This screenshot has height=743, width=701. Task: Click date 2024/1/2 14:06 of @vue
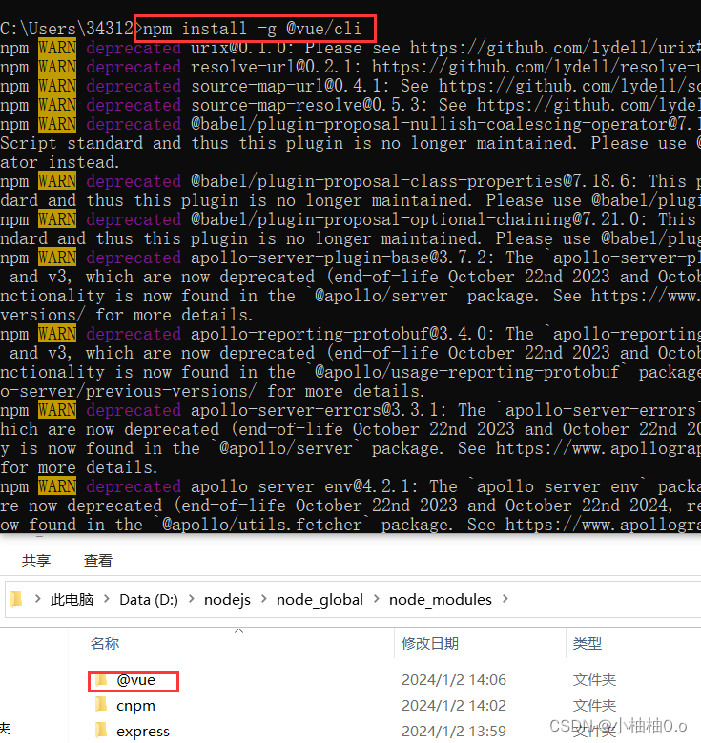(454, 680)
